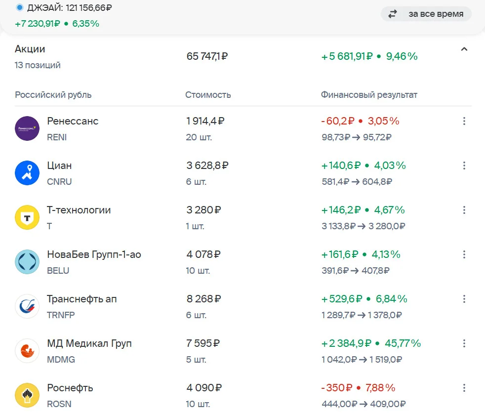
Task: Open the Транснефть ап position
Action: click(x=243, y=306)
